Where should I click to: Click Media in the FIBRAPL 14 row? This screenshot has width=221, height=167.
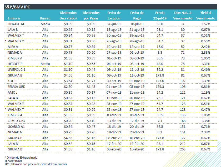[x=45, y=24]
